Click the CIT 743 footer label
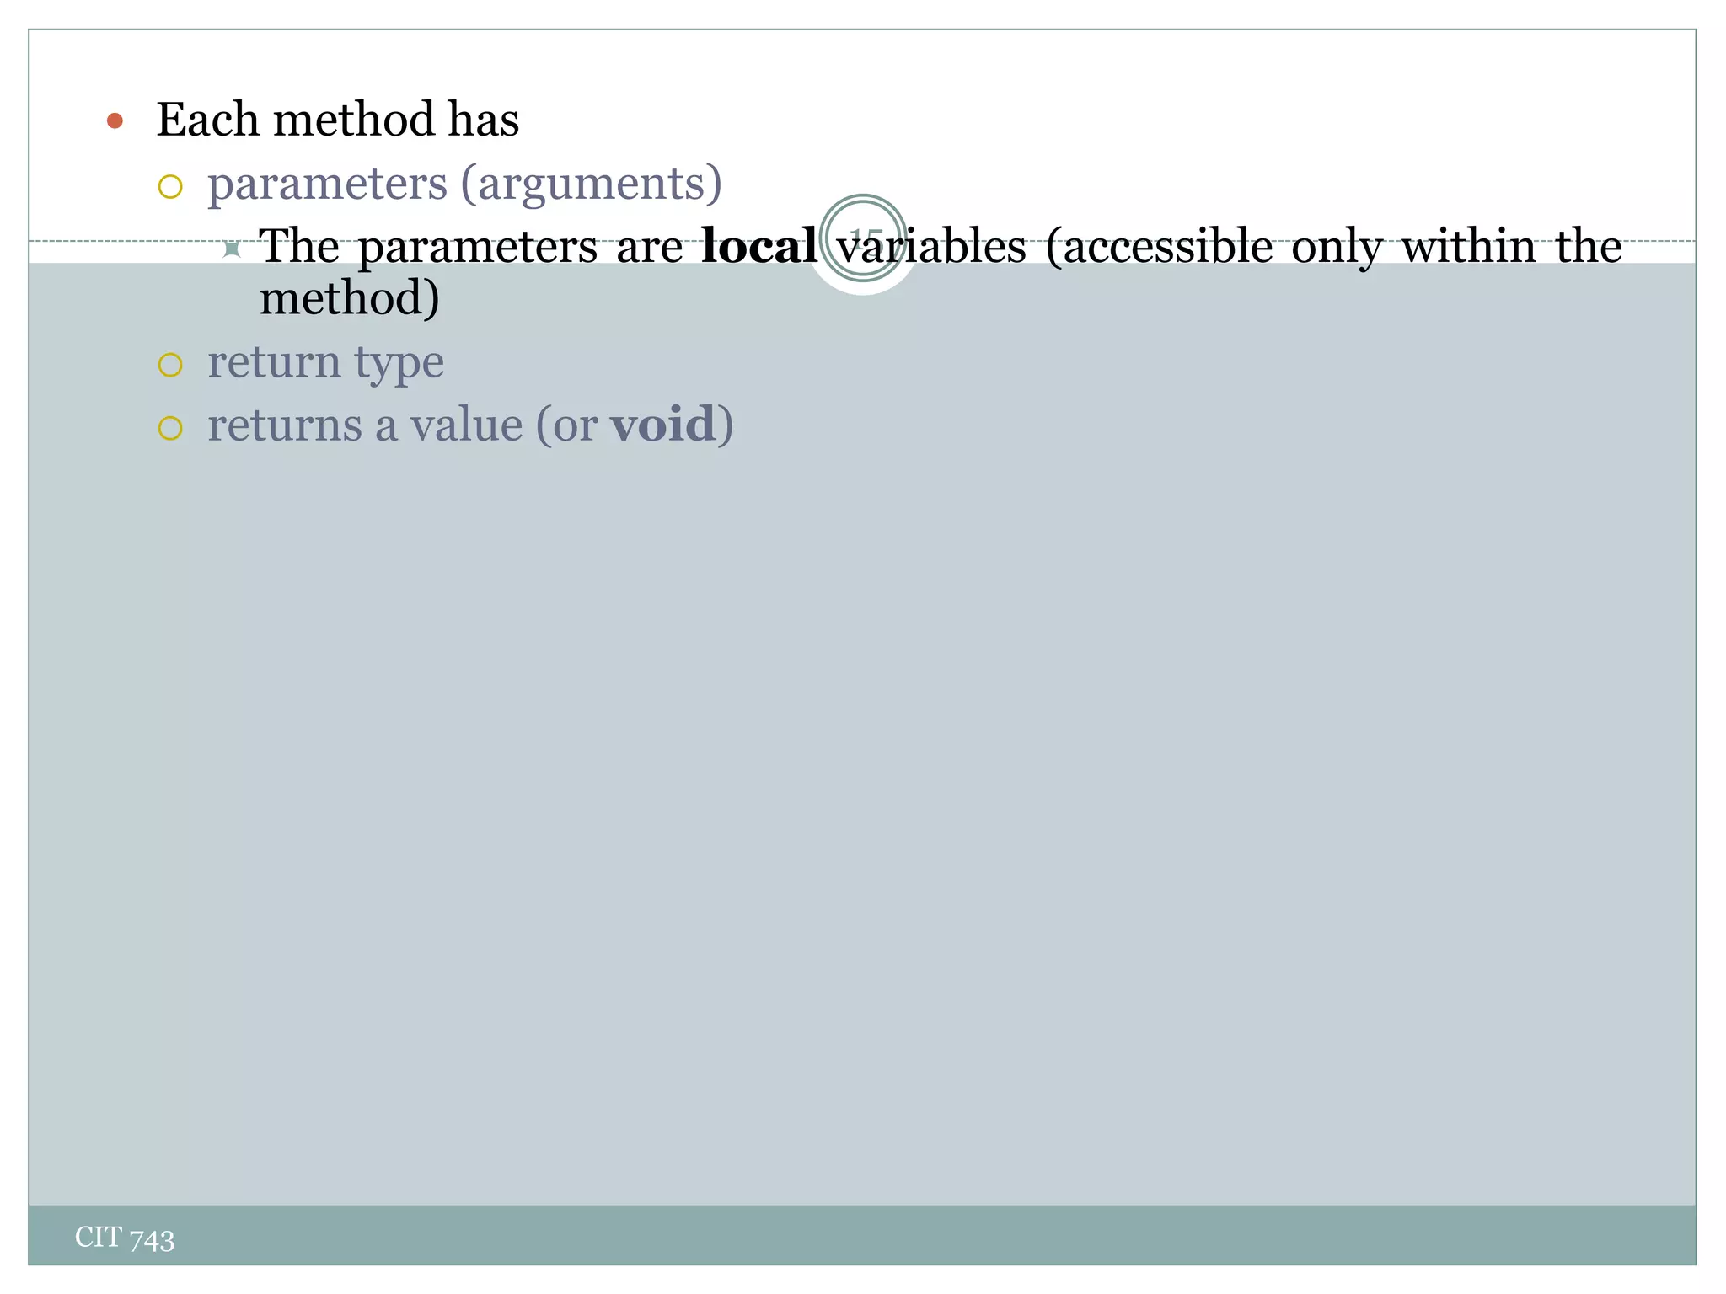This screenshot has width=1726, height=1294. 125,1238
